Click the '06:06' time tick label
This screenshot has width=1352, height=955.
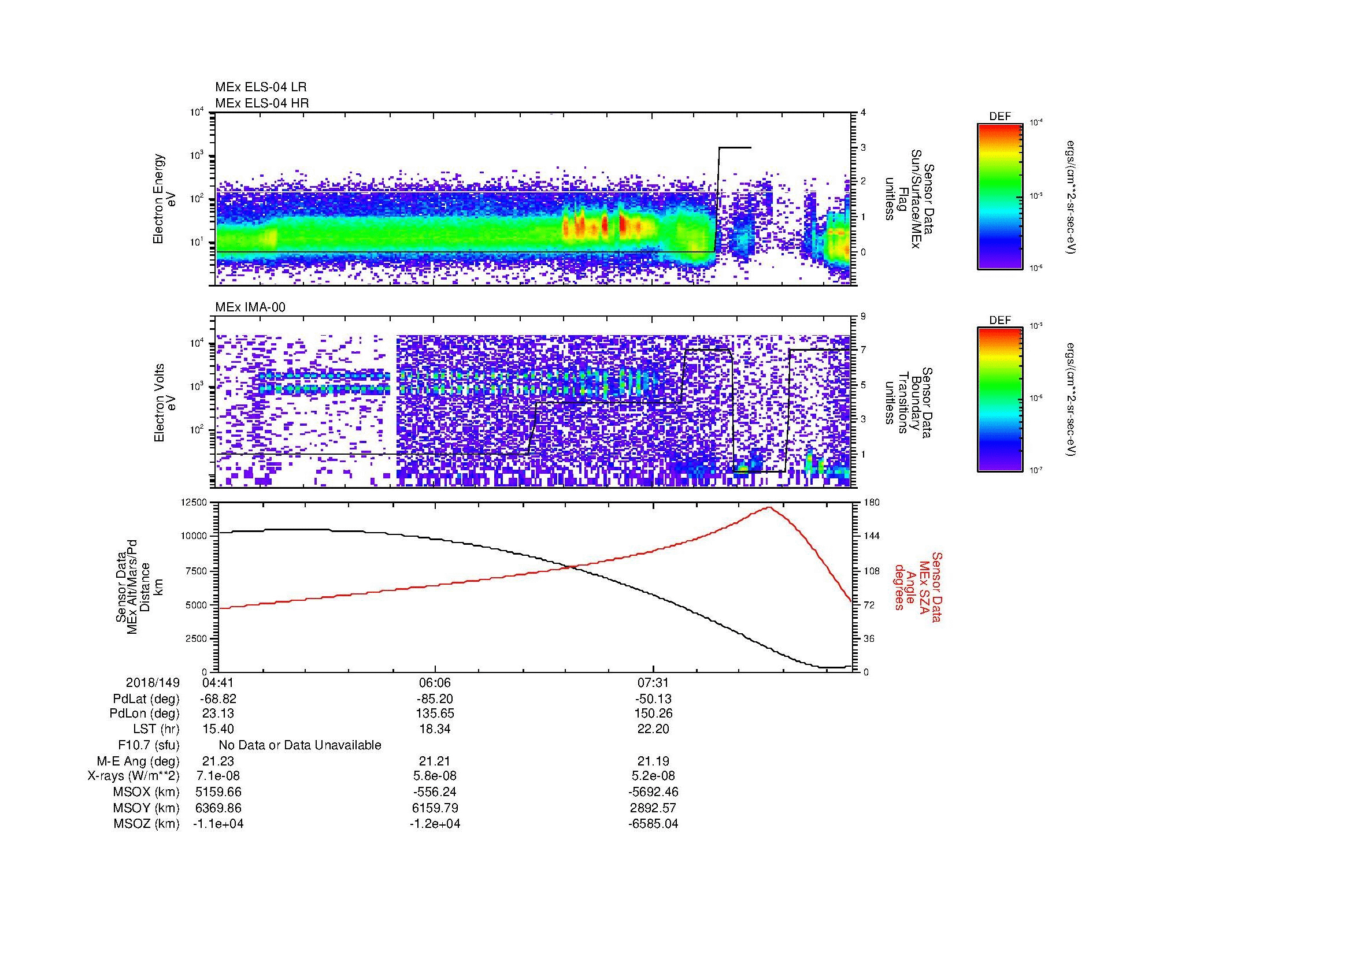click(x=435, y=682)
